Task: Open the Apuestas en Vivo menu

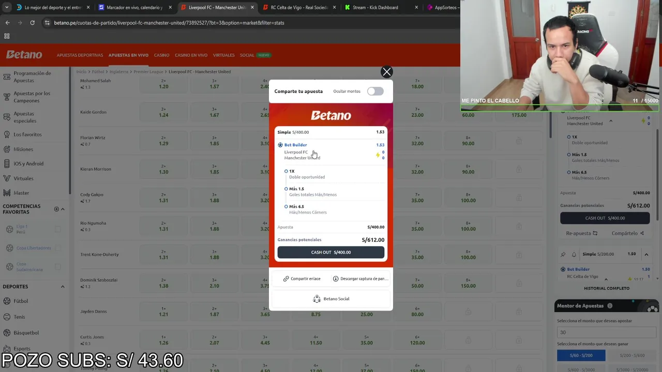Action: [x=128, y=55]
